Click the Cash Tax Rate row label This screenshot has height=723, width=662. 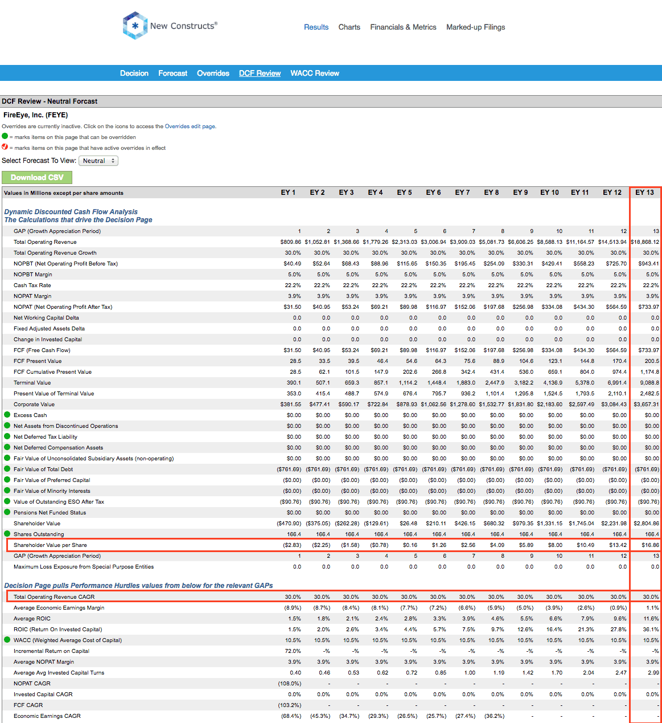tap(32, 285)
